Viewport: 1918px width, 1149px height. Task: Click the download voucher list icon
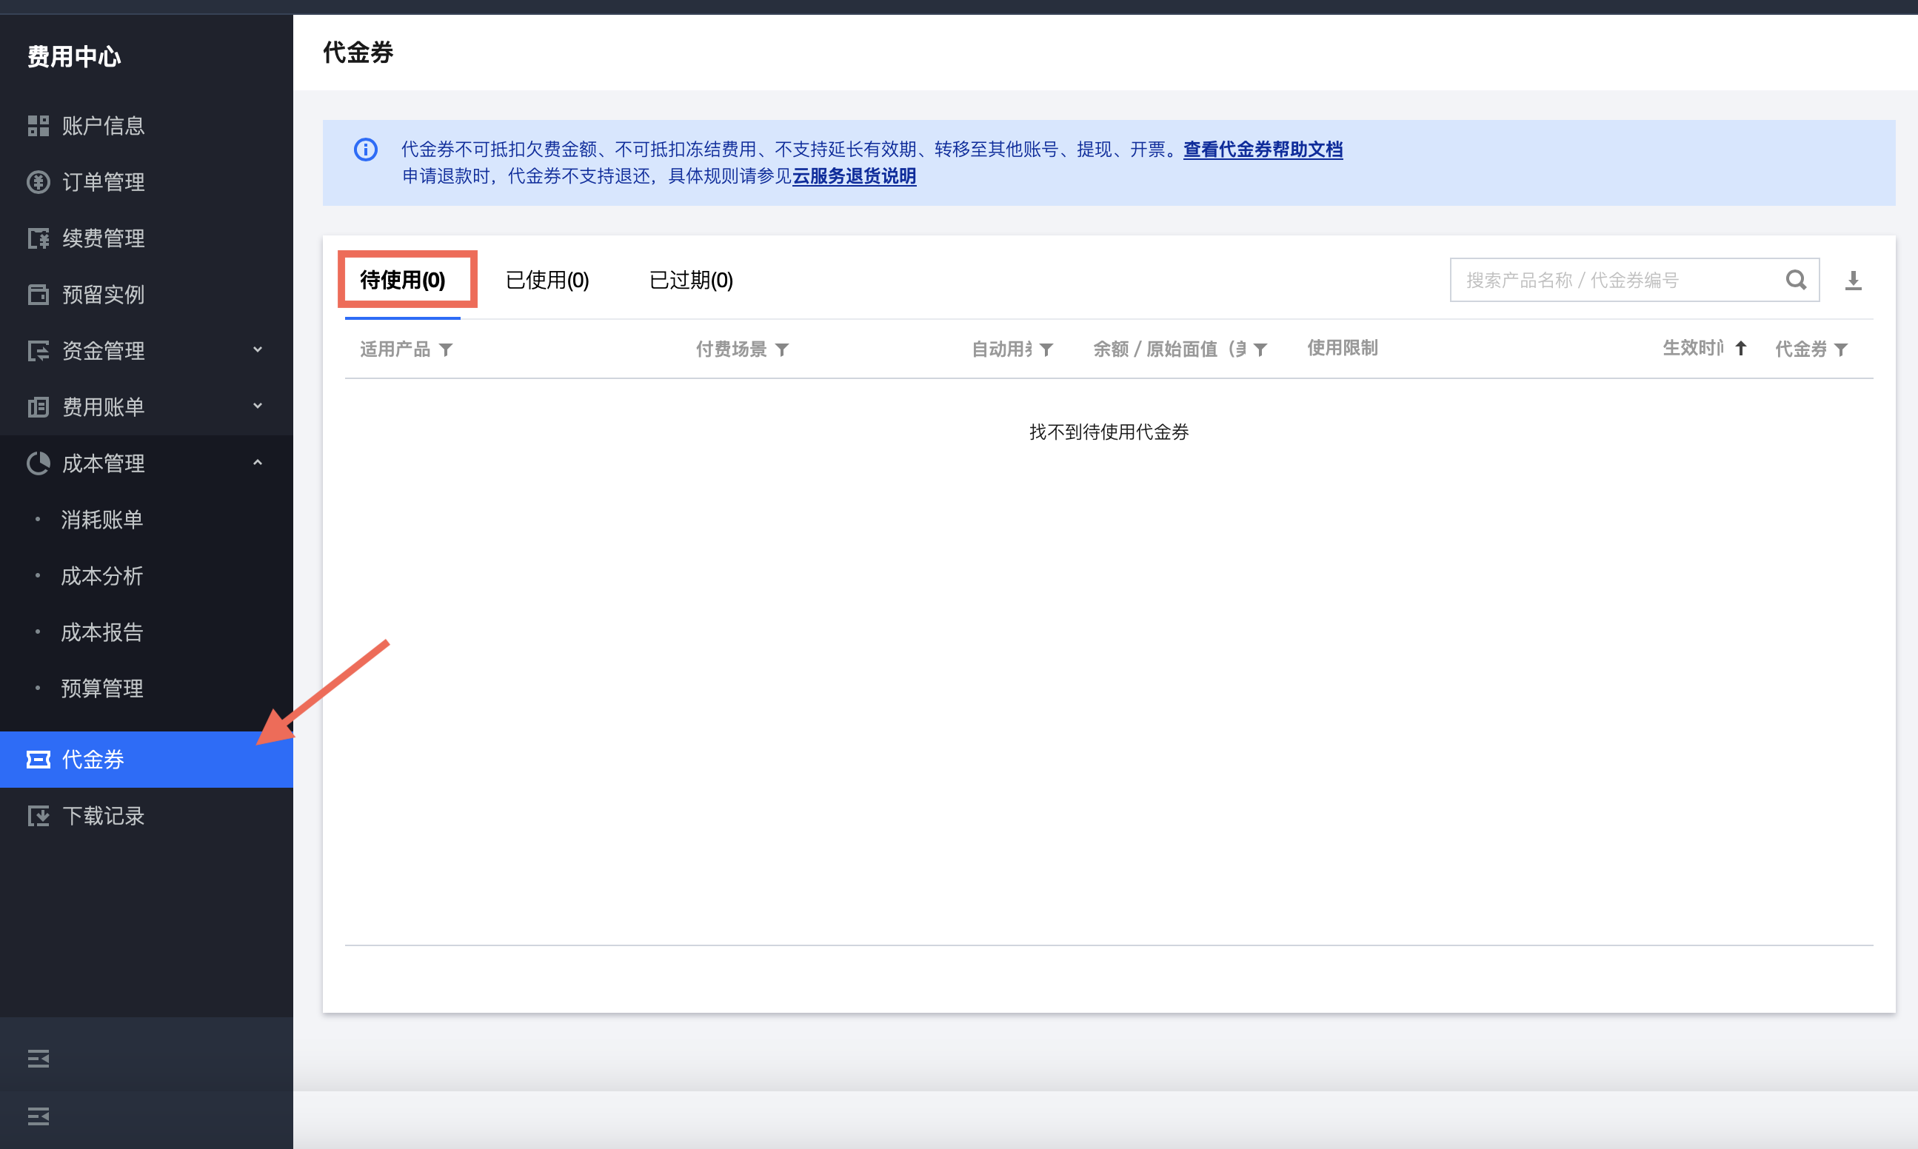tap(1852, 281)
